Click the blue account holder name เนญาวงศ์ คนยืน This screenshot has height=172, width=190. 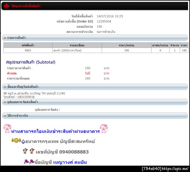pyautogui.click(x=70, y=162)
